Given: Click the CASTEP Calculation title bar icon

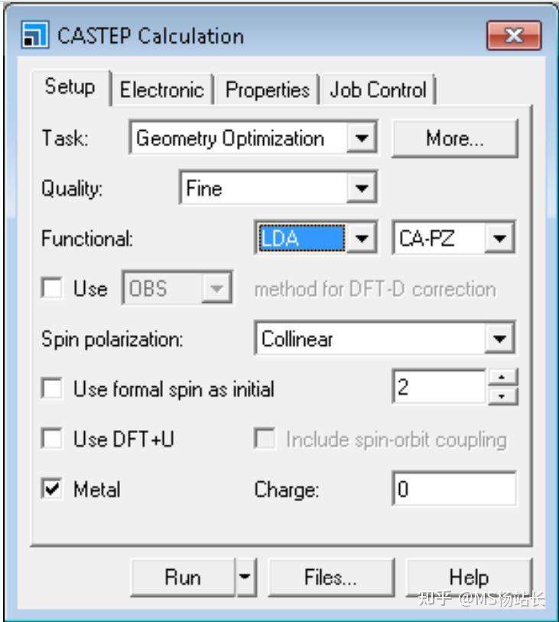Looking at the screenshot, I should point(34,36).
